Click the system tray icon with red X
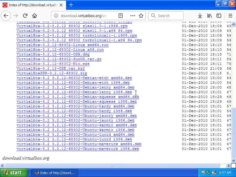Image resolution: width=236 pixels, height=177 pixels. coord(214,173)
